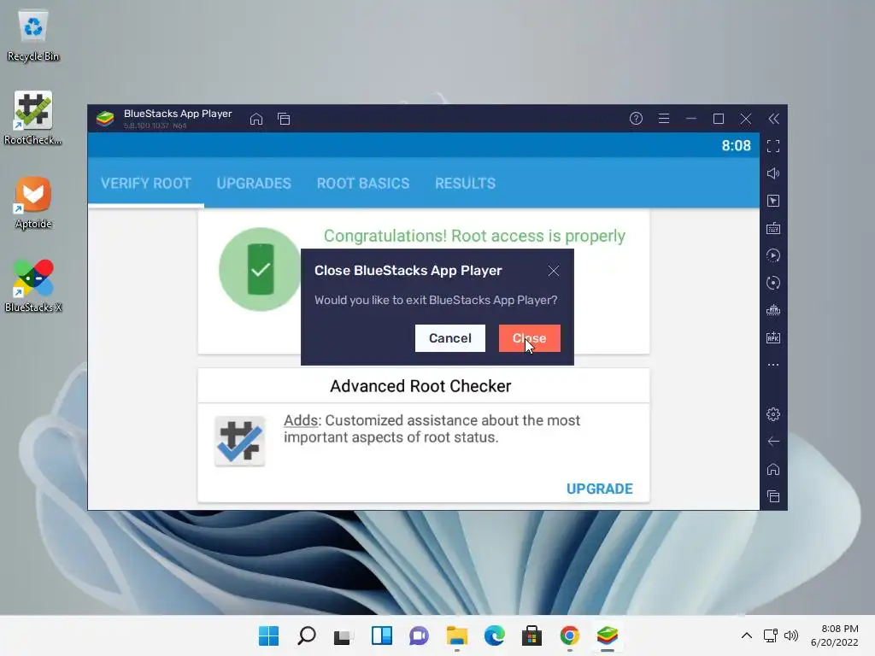
Task: Open Chat app on the taskbar
Action: 419,635
